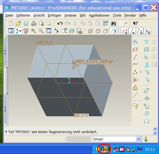The image size is (159, 154).
Task: Create a new file with the blank page icon
Action: [11, 23]
